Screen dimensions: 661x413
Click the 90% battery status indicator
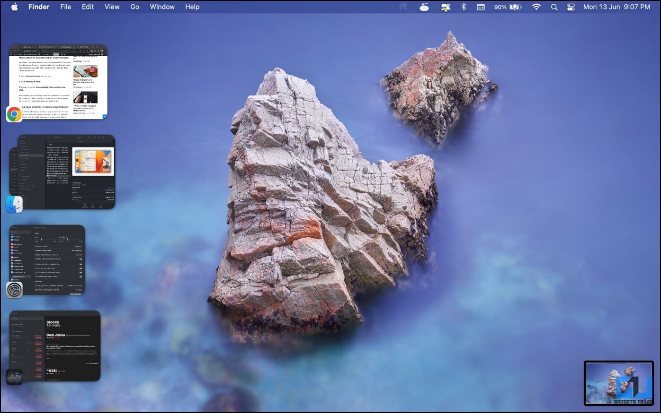click(x=508, y=7)
